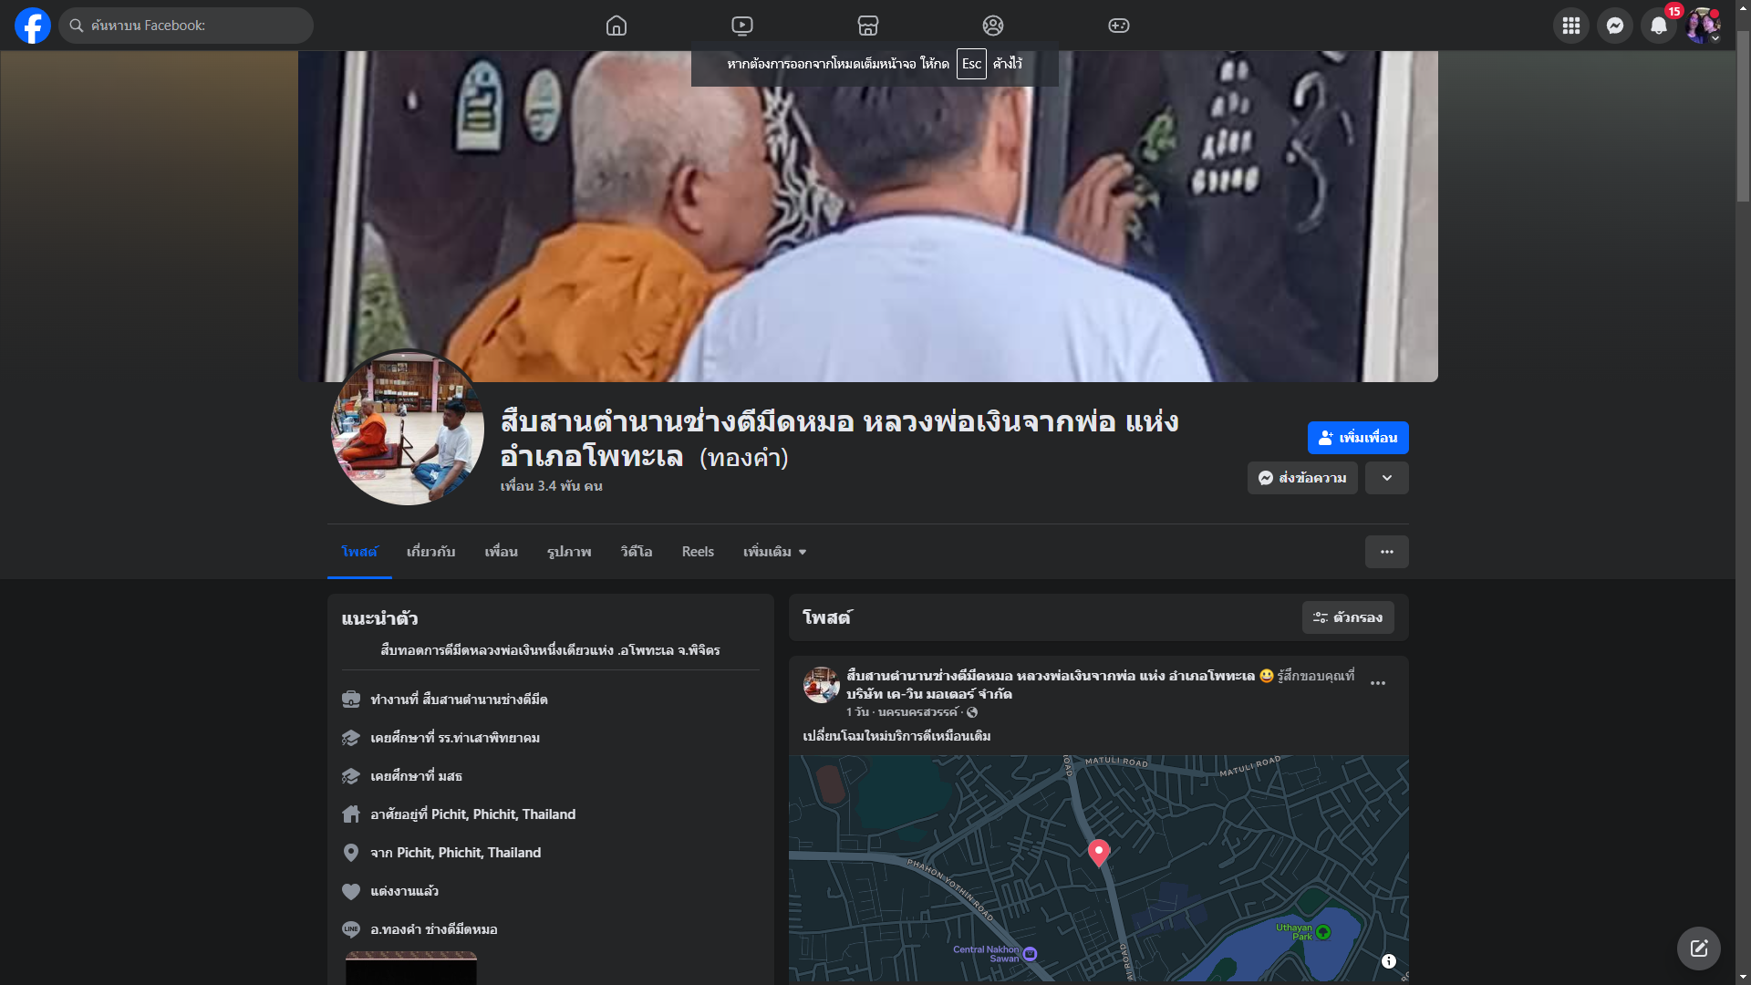This screenshot has height=985, width=1751.
Task: Open the Messenger icon in top bar
Action: tap(1614, 26)
